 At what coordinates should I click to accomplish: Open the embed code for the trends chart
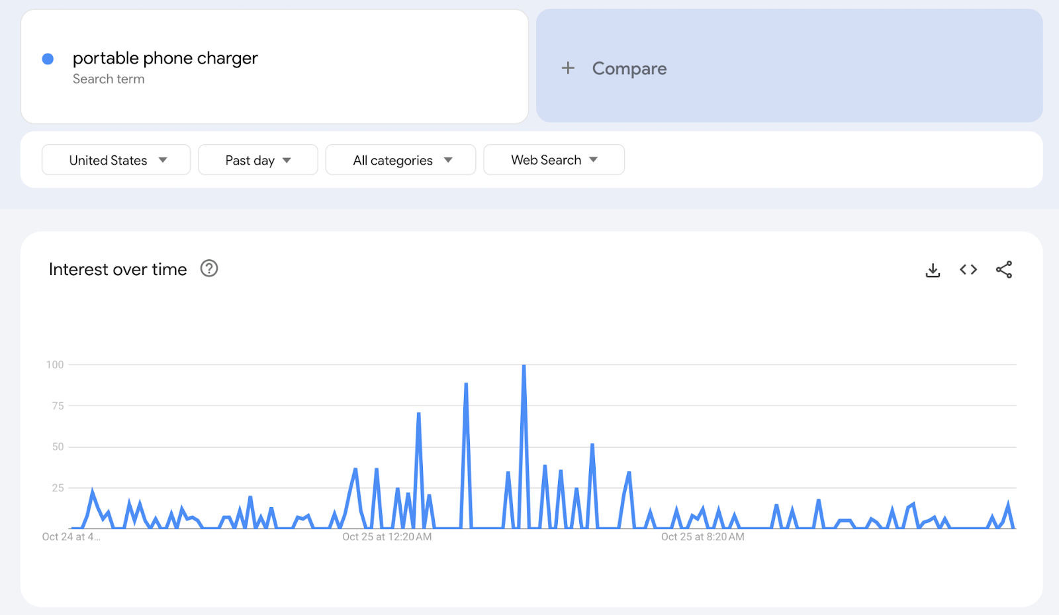pos(968,269)
